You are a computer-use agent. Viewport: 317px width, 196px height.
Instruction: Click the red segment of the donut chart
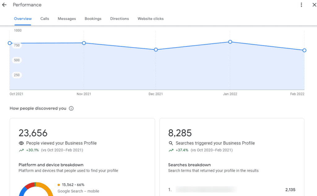click(29, 186)
